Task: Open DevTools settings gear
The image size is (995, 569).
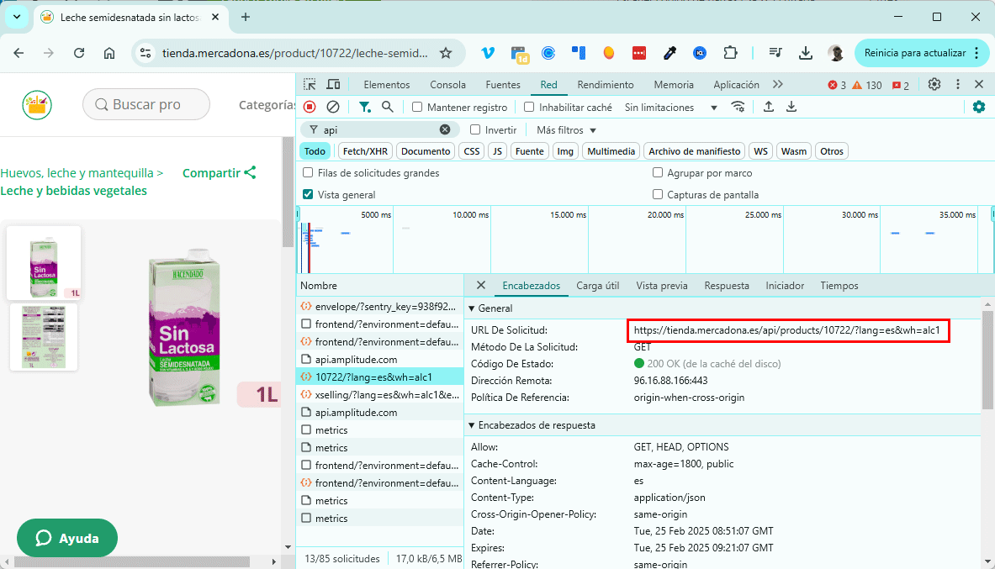Action: coord(934,85)
